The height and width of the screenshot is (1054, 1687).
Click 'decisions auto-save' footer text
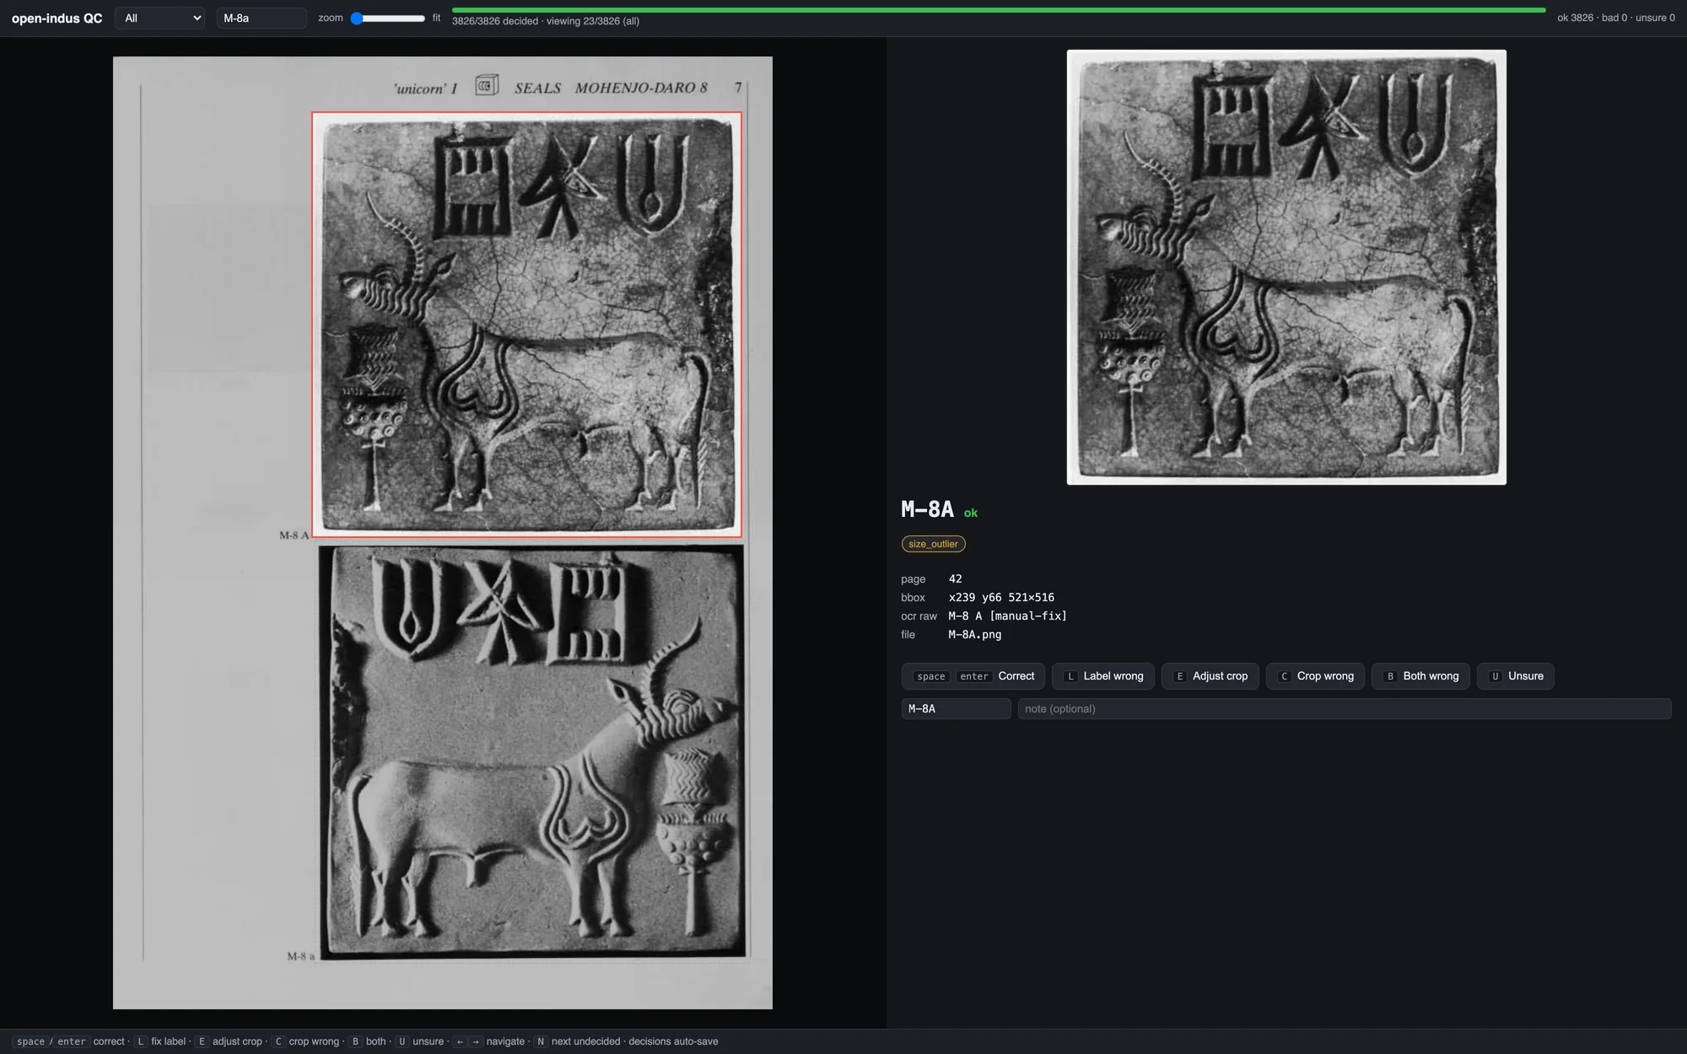[x=673, y=1041]
